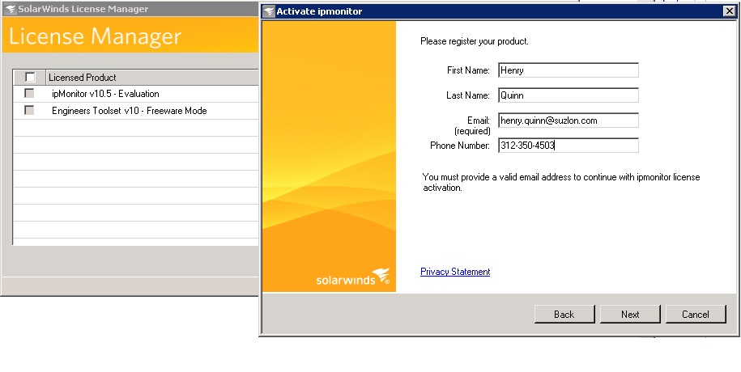Proceed with the Next button

coord(630,315)
